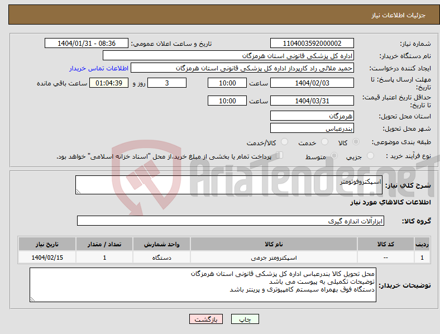Click the item name cell اسپکترومتر جرمی

(274, 257)
